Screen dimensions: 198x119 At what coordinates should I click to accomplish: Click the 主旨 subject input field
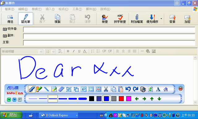click(109, 43)
